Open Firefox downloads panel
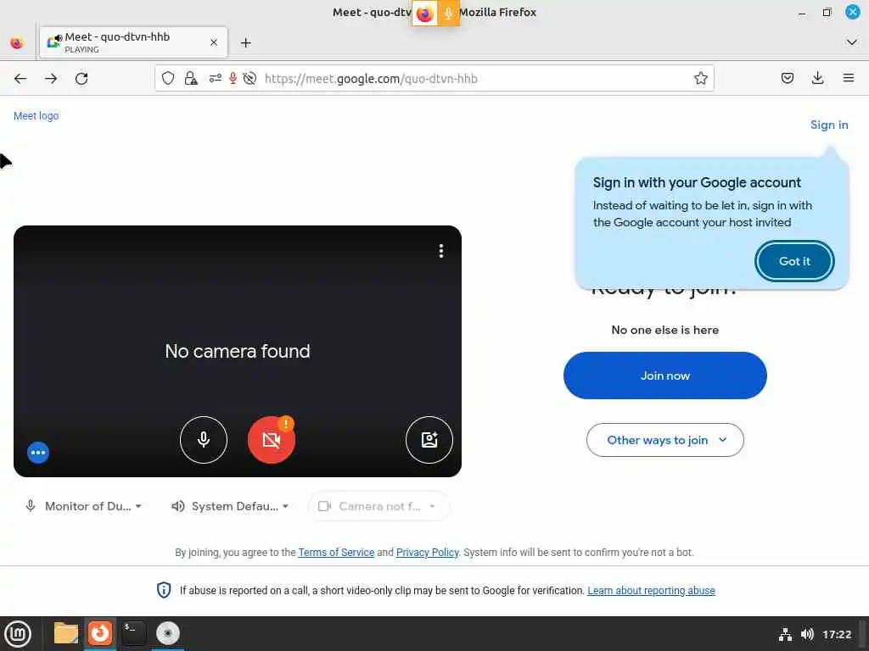 [x=817, y=78]
